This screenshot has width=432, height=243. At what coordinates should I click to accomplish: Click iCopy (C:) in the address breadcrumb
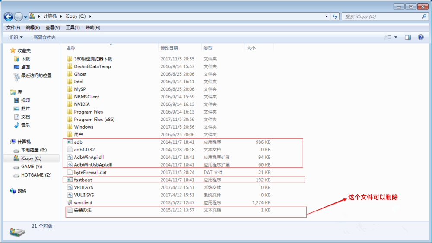[76, 16]
